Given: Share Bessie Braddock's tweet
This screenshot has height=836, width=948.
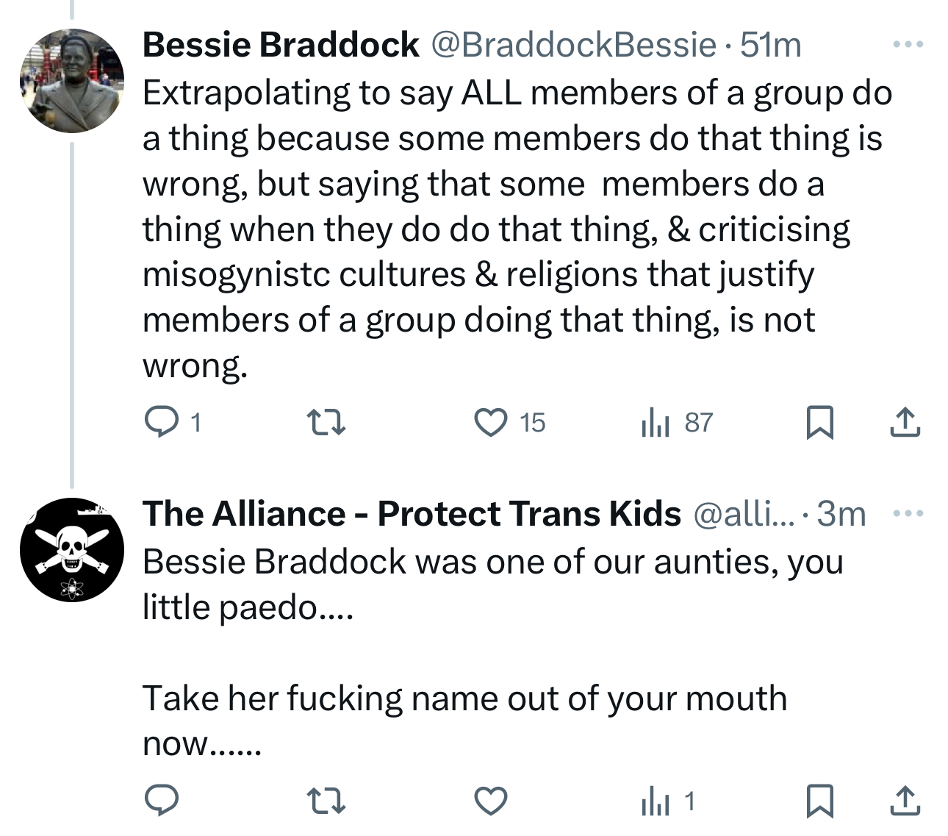Looking at the screenshot, I should (905, 423).
